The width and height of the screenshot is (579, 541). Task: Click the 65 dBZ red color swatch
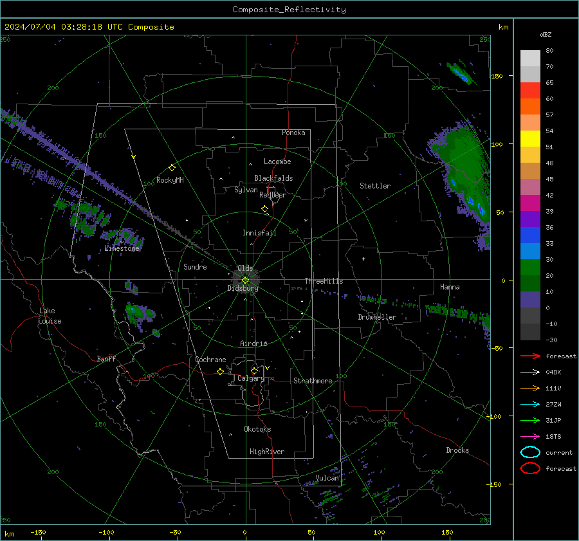(x=530, y=91)
